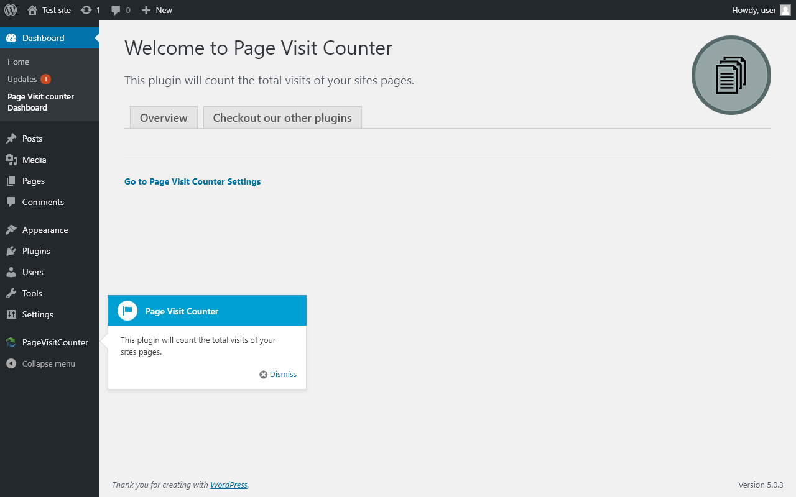Click the red Updates count badge
Screen dimensions: 796x497
45,79
